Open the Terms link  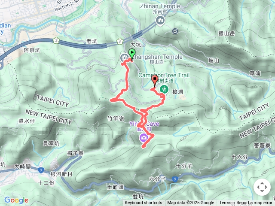[225, 203]
